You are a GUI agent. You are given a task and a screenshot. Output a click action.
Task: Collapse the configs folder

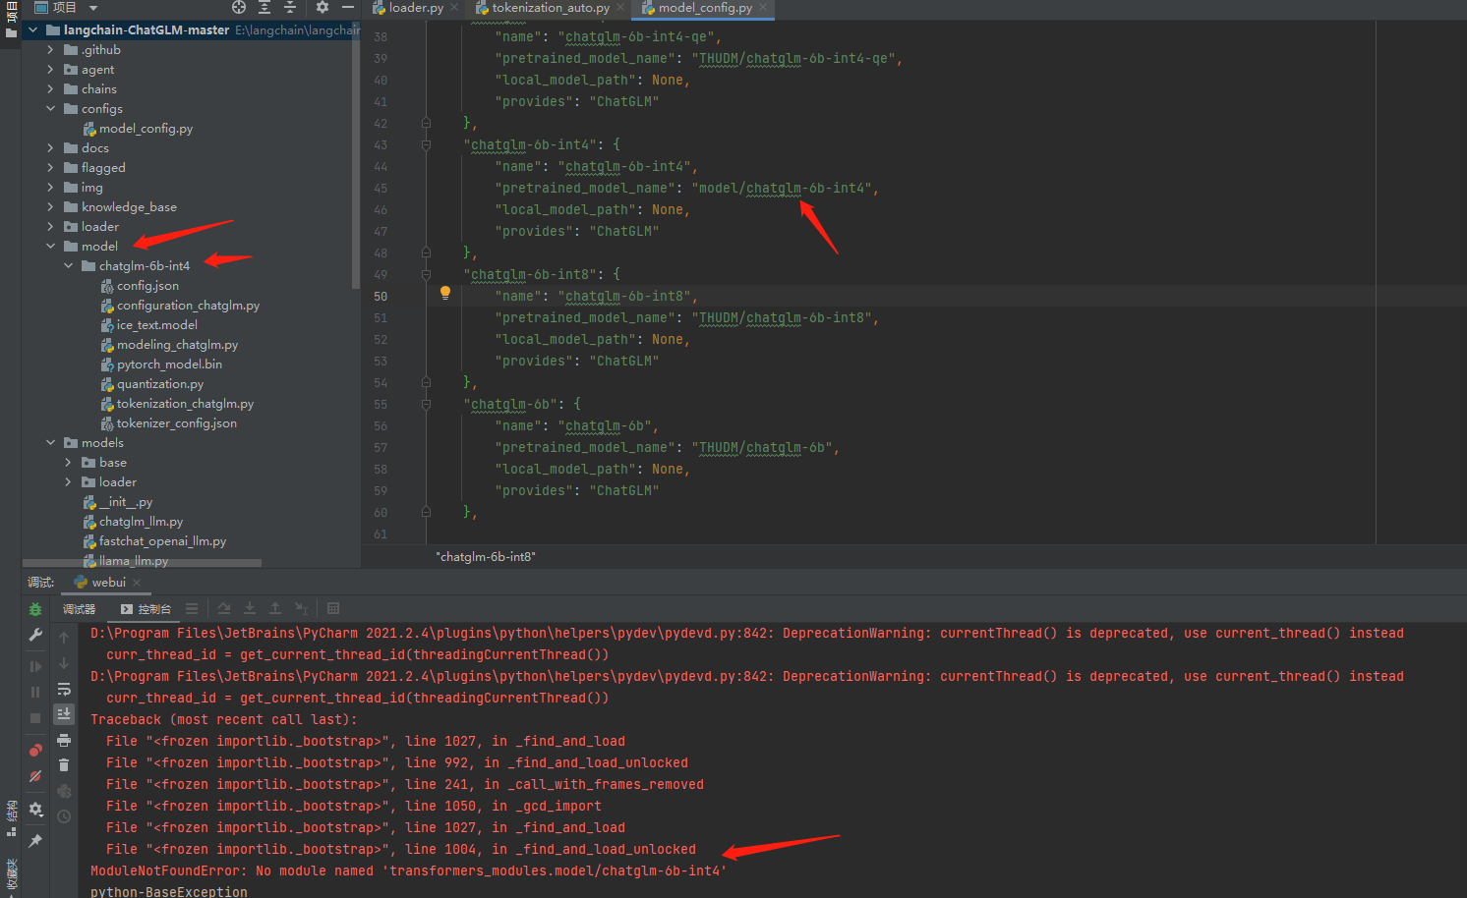[x=51, y=108]
